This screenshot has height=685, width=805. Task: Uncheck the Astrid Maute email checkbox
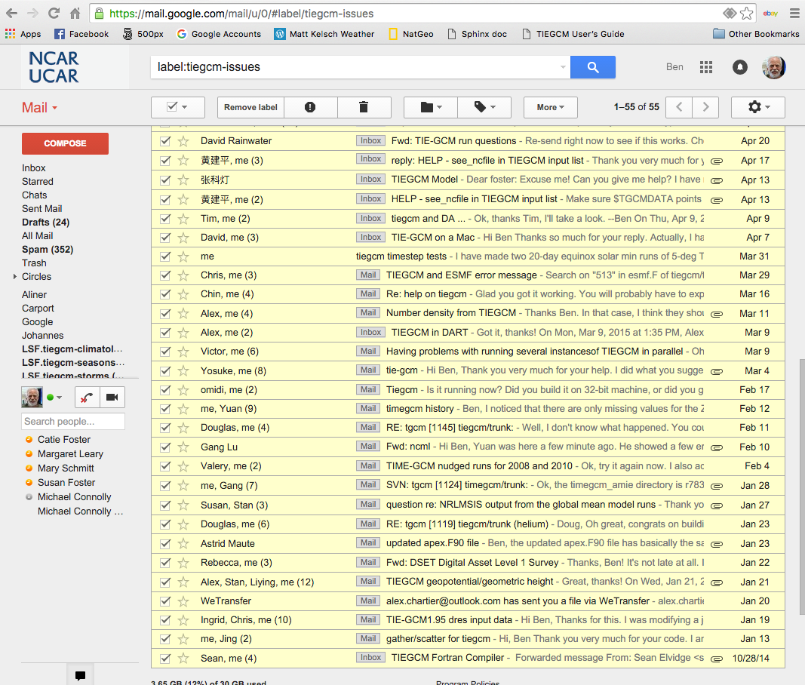click(x=165, y=543)
